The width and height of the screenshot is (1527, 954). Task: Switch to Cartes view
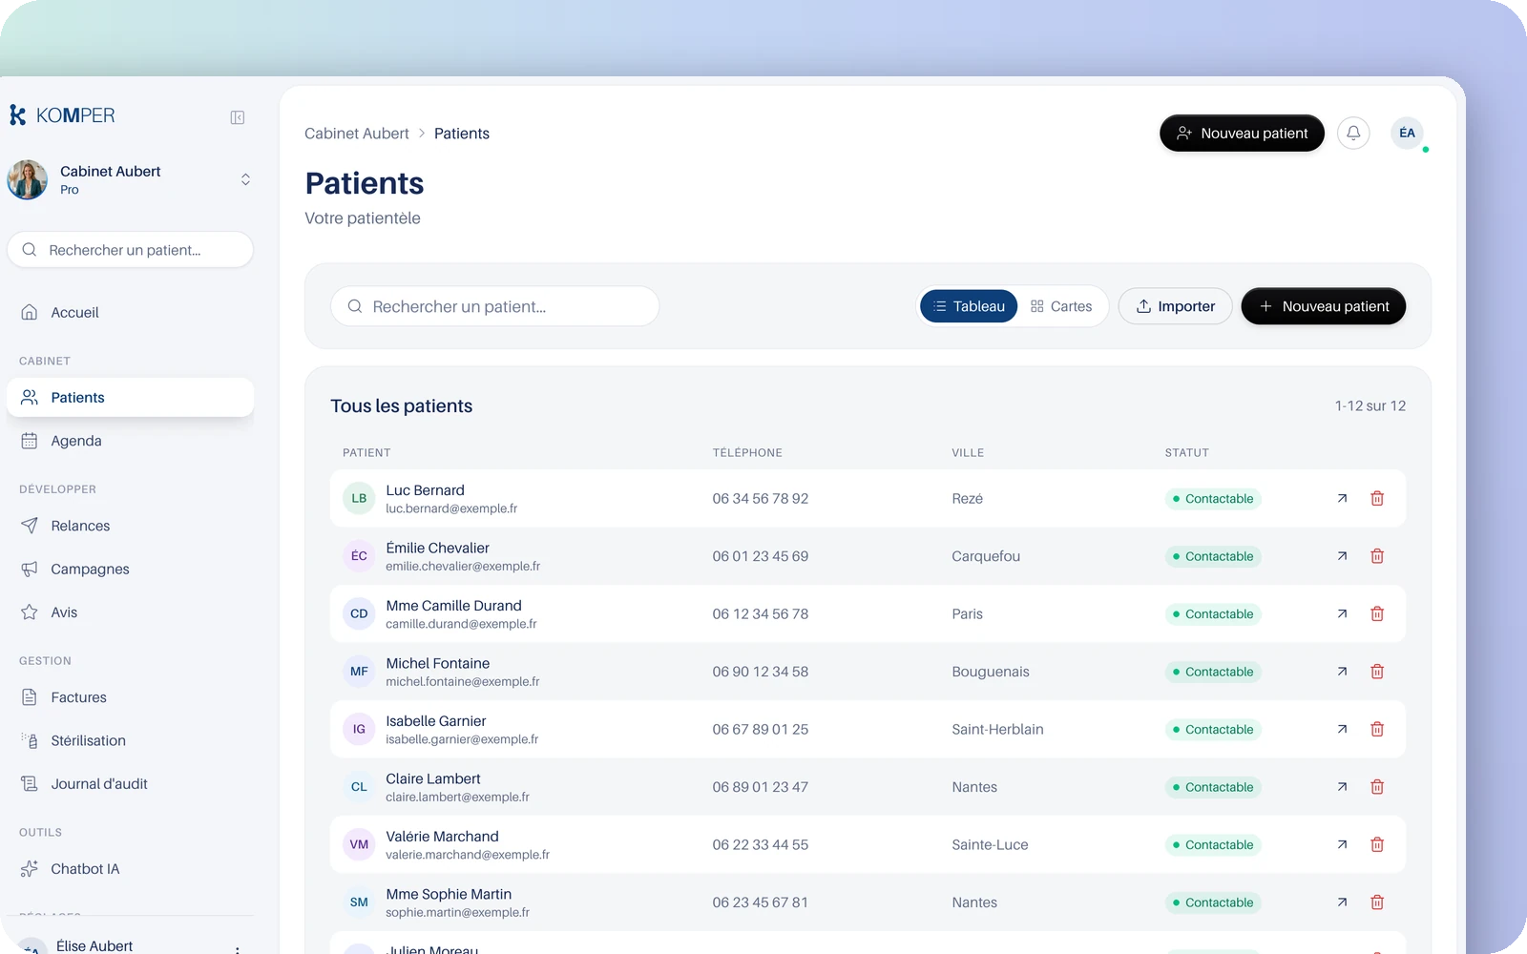coord(1061,306)
